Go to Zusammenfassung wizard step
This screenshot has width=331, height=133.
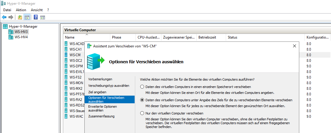pos(101,116)
